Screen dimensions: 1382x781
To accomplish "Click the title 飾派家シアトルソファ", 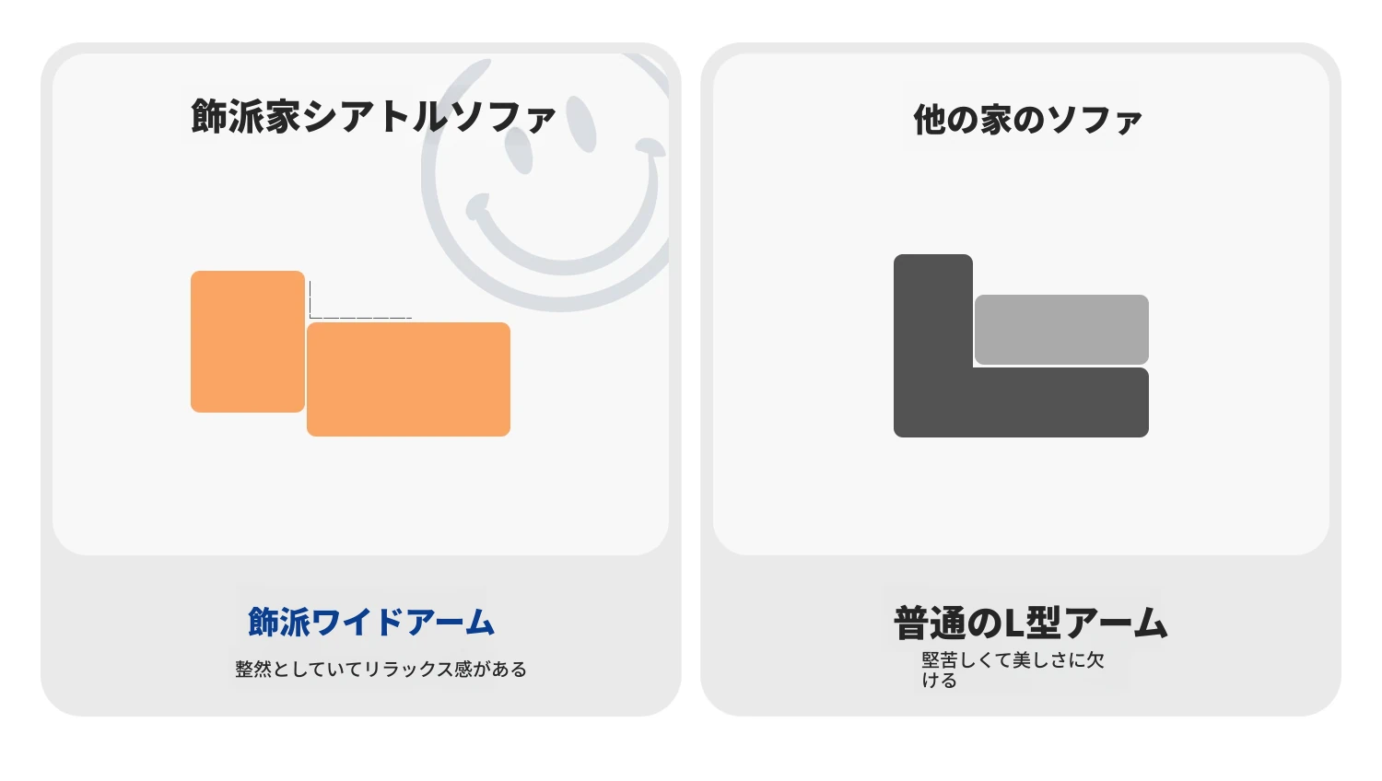I will (373, 117).
